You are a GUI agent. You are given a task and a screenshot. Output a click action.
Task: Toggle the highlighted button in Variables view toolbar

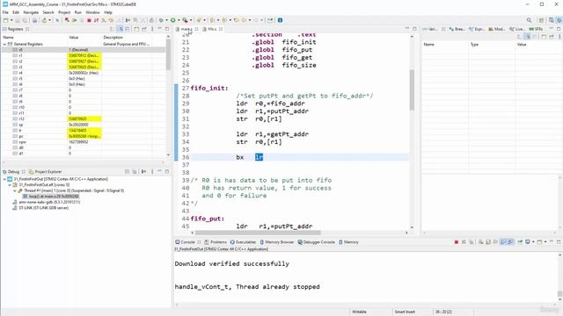point(528,37)
